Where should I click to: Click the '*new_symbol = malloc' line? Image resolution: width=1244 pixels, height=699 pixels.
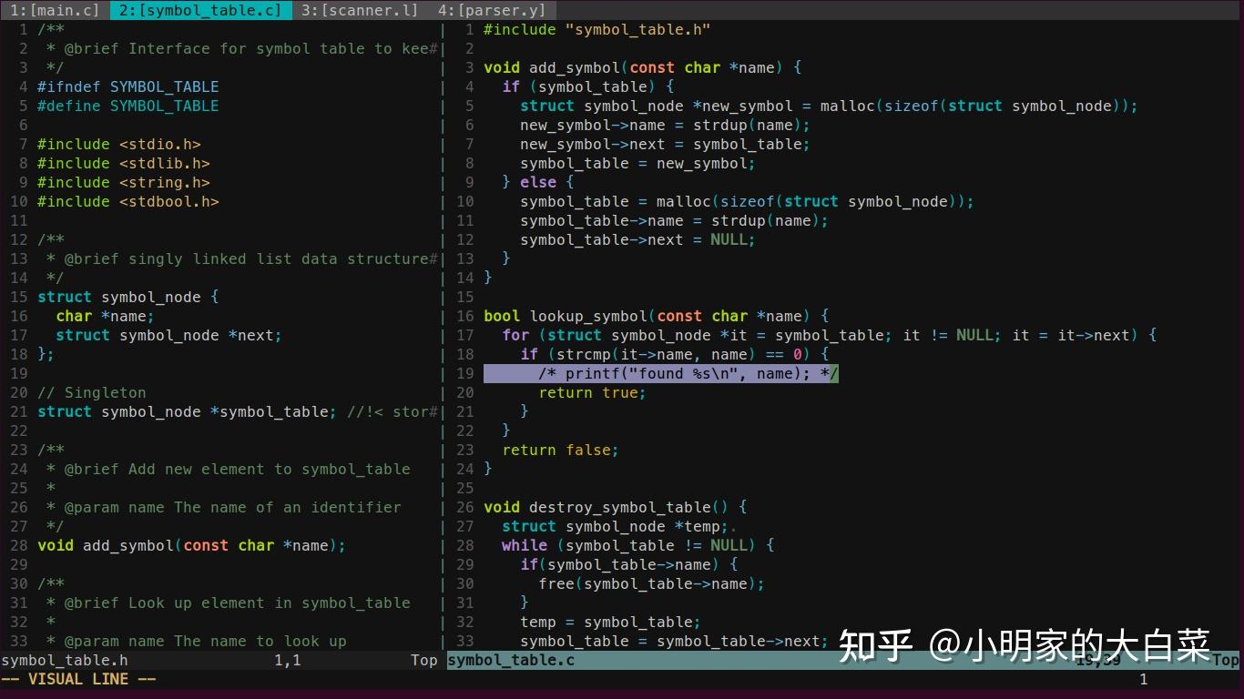pyautogui.click(x=830, y=106)
